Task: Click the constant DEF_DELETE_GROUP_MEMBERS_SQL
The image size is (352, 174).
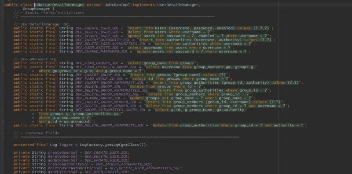Action: pyautogui.click(x=107, y=94)
